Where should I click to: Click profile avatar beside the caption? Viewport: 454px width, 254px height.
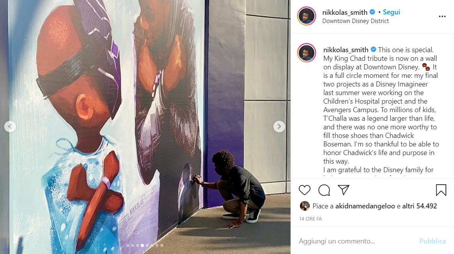pos(306,53)
